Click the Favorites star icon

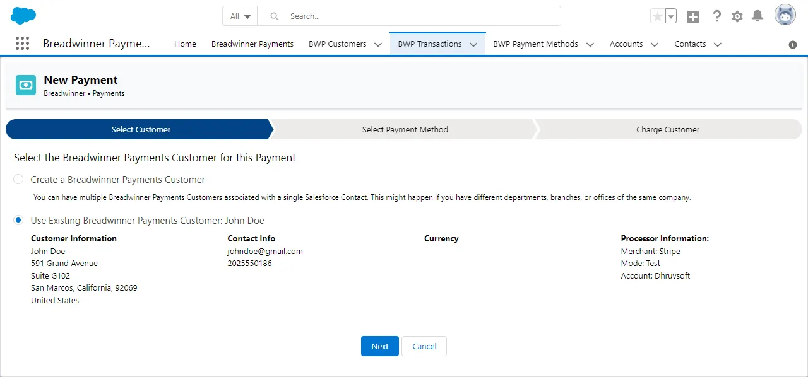coord(658,16)
